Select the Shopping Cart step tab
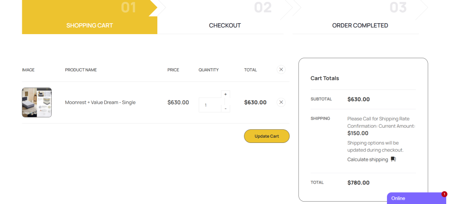Image resolution: width=450 pixels, height=204 pixels. click(x=90, y=26)
